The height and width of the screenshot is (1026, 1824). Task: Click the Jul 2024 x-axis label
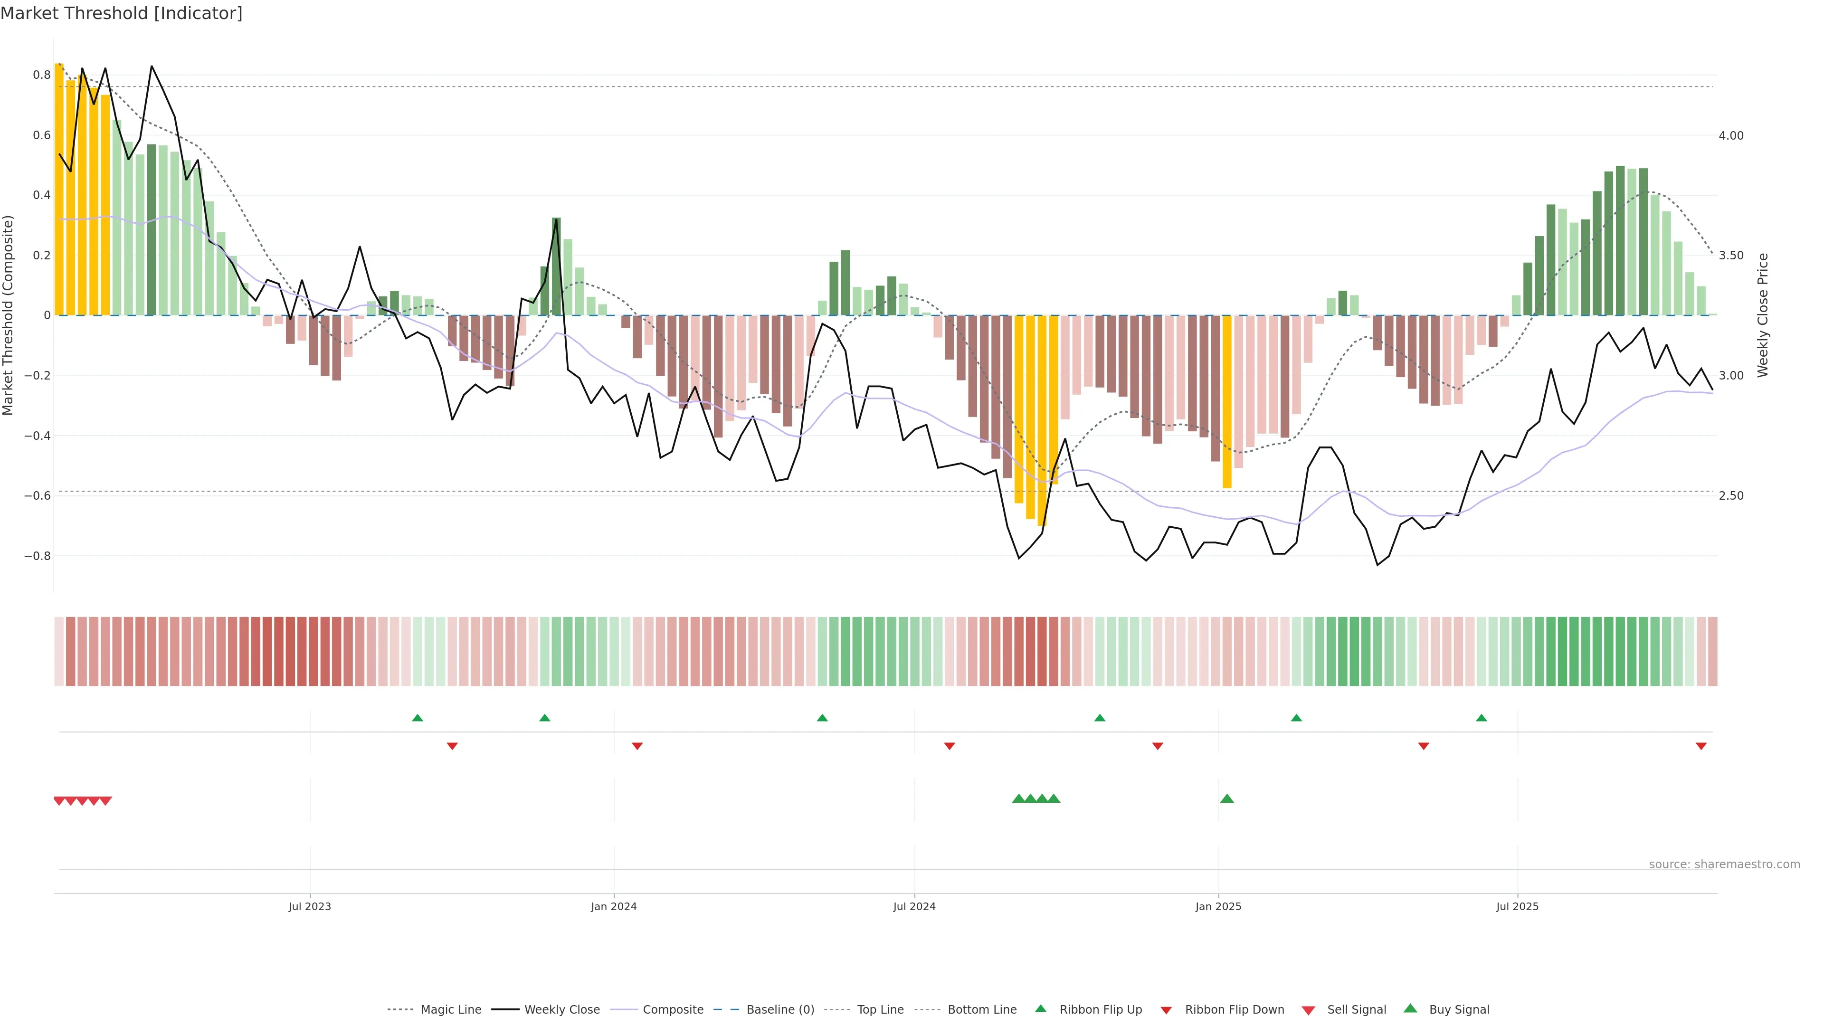(x=914, y=906)
